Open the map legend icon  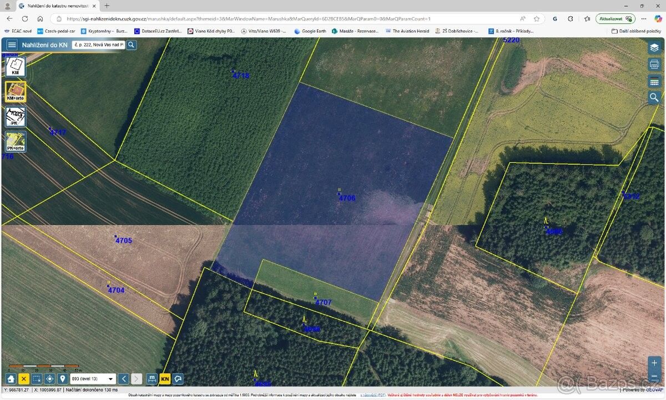tap(654, 82)
